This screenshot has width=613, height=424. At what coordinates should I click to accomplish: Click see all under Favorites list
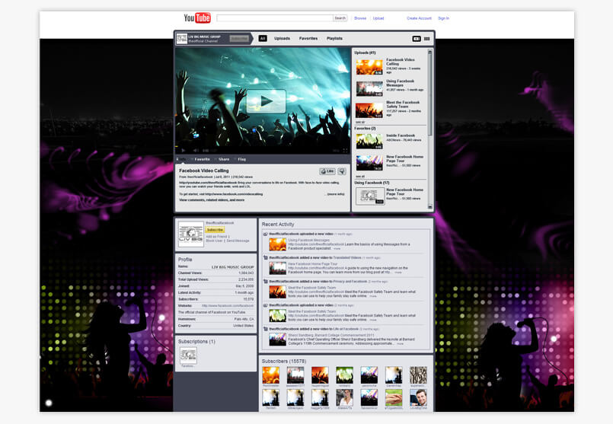click(359, 177)
